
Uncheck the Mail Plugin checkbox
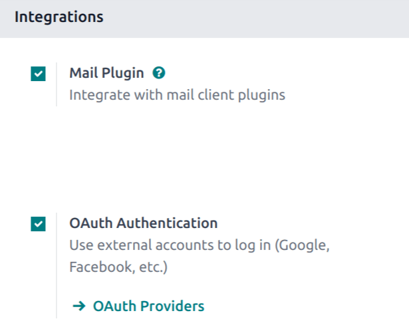tap(39, 74)
